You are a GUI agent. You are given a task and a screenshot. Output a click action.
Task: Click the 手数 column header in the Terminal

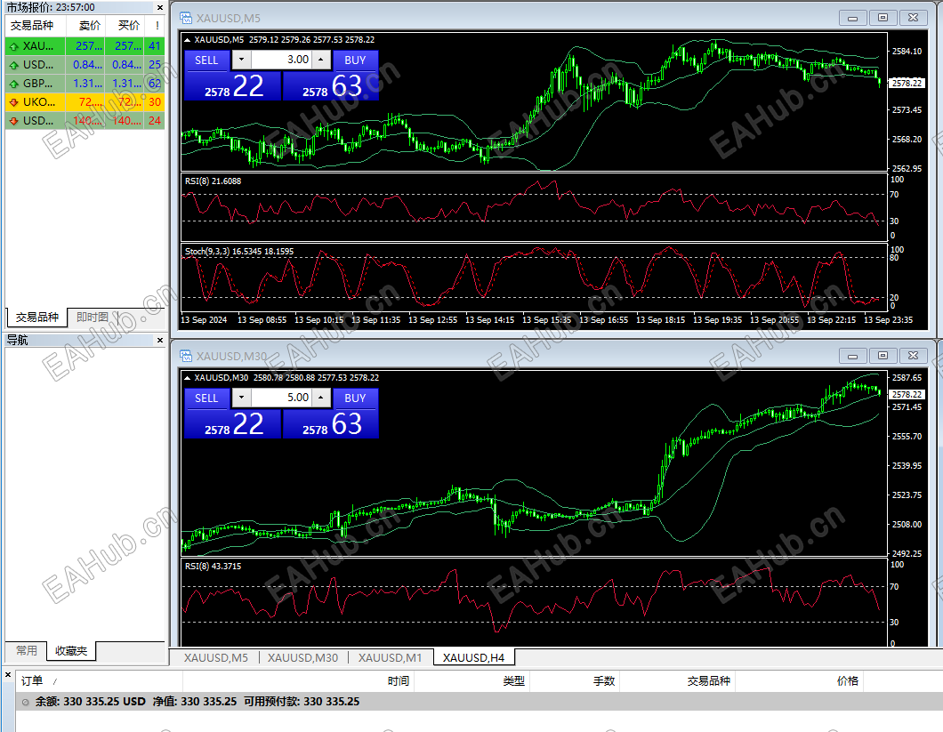click(575, 681)
